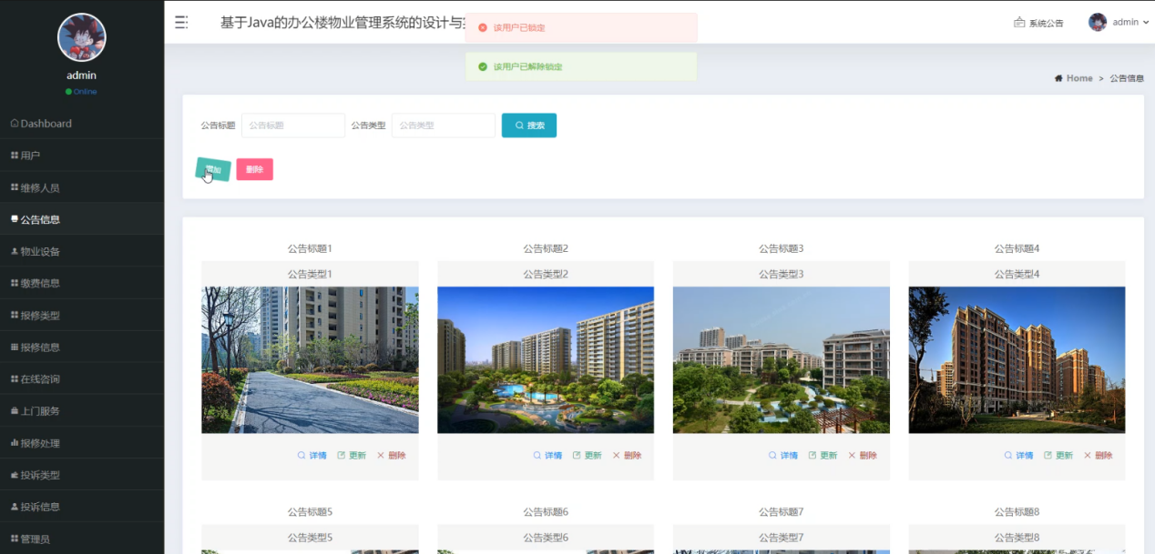1155x554 pixels.
Task: Open the image of 公告标题1
Action: [310, 360]
